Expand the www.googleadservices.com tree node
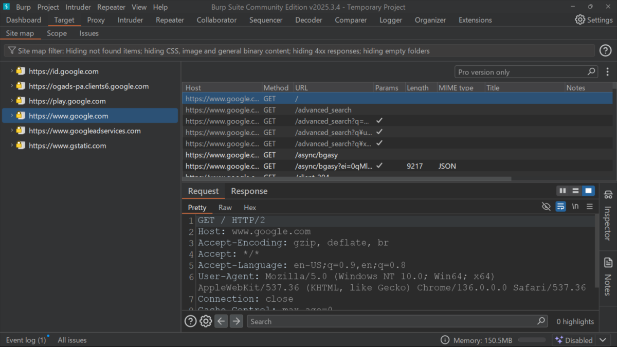This screenshot has height=347, width=617. pos(12,131)
